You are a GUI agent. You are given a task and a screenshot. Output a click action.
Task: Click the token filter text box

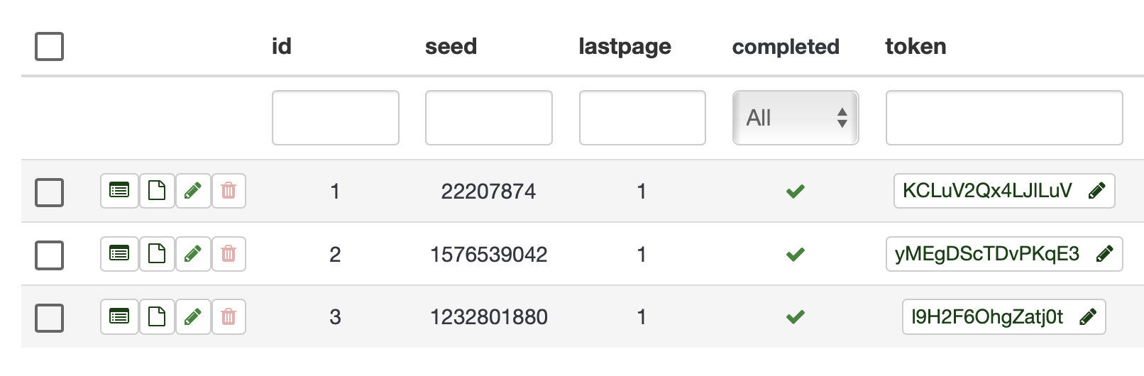pyautogui.click(x=1004, y=118)
